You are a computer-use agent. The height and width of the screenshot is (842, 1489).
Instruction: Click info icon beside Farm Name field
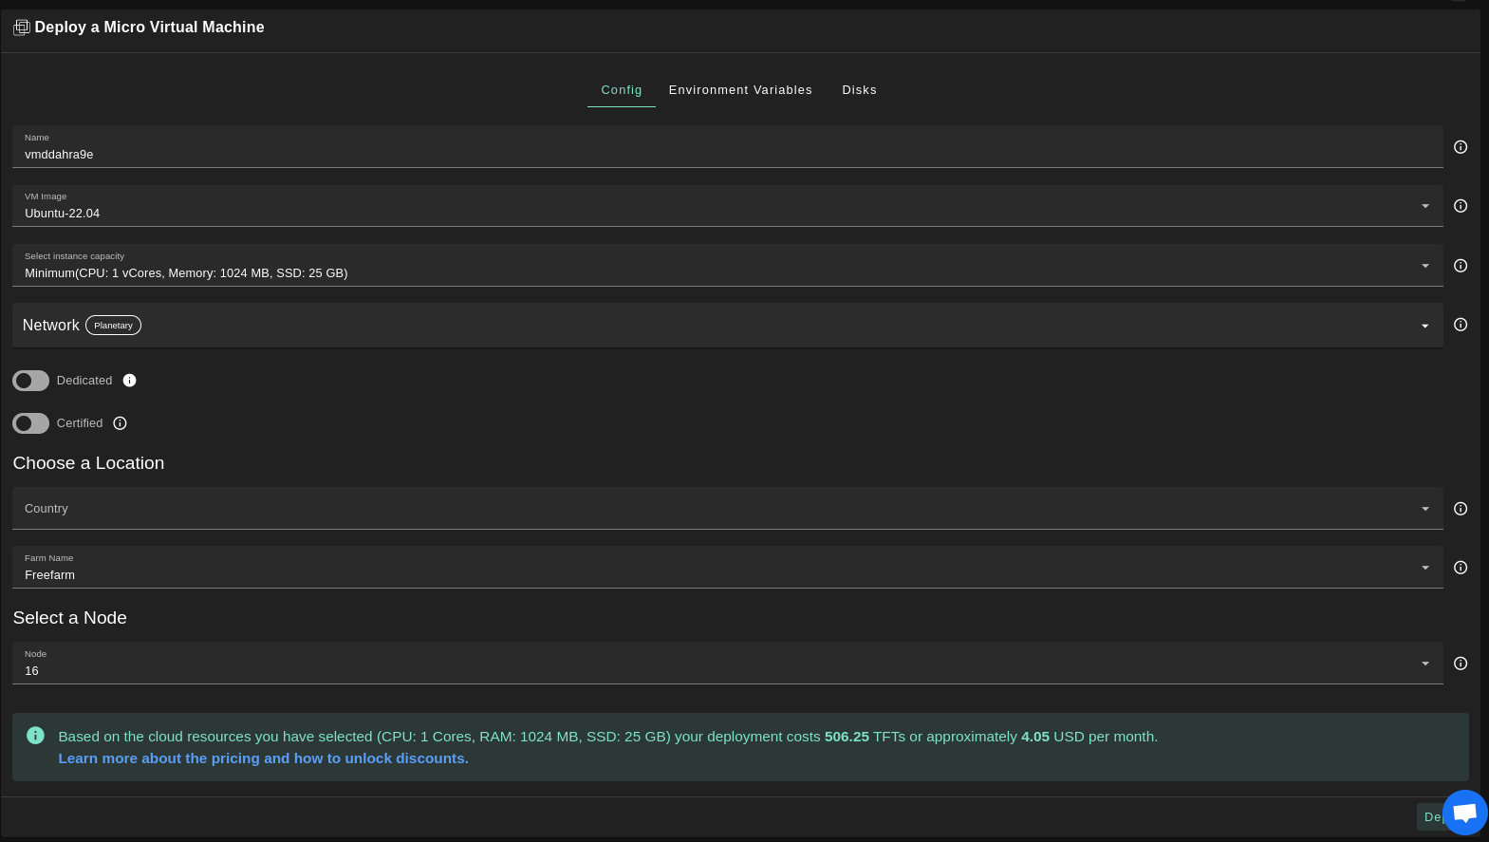click(x=1461, y=568)
